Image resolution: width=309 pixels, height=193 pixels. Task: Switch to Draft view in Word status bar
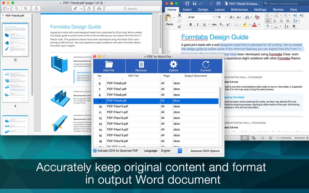tap(271, 138)
